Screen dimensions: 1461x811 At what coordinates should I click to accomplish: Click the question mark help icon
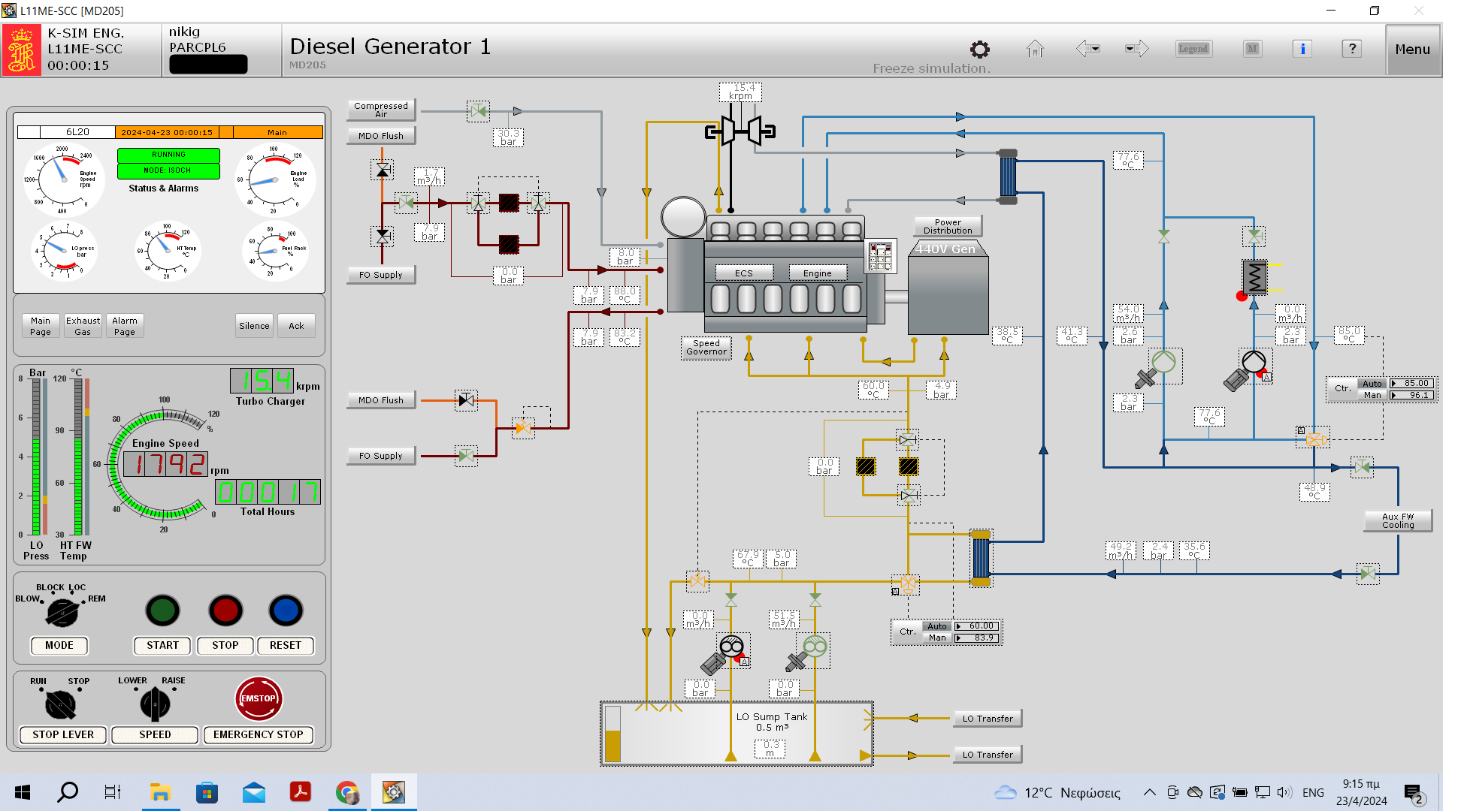(x=1351, y=49)
